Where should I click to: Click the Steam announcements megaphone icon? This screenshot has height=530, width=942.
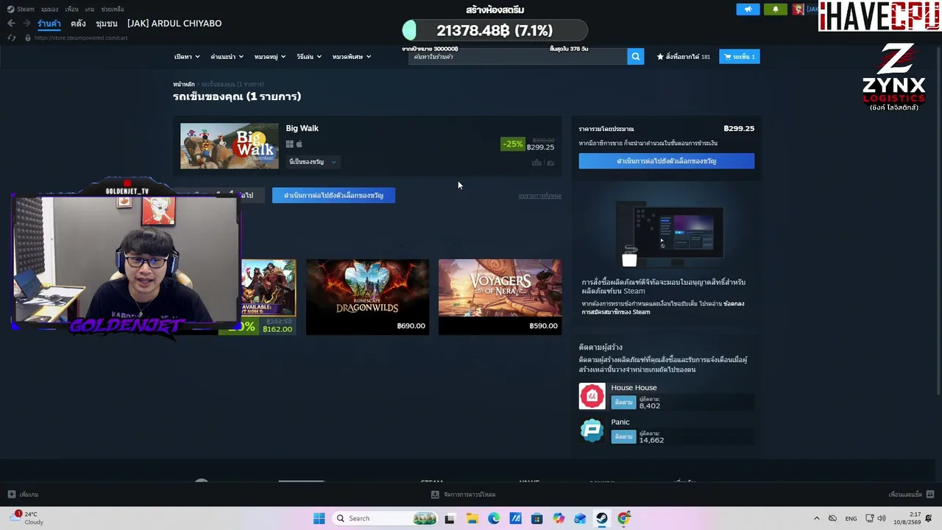click(x=748, y=10)
